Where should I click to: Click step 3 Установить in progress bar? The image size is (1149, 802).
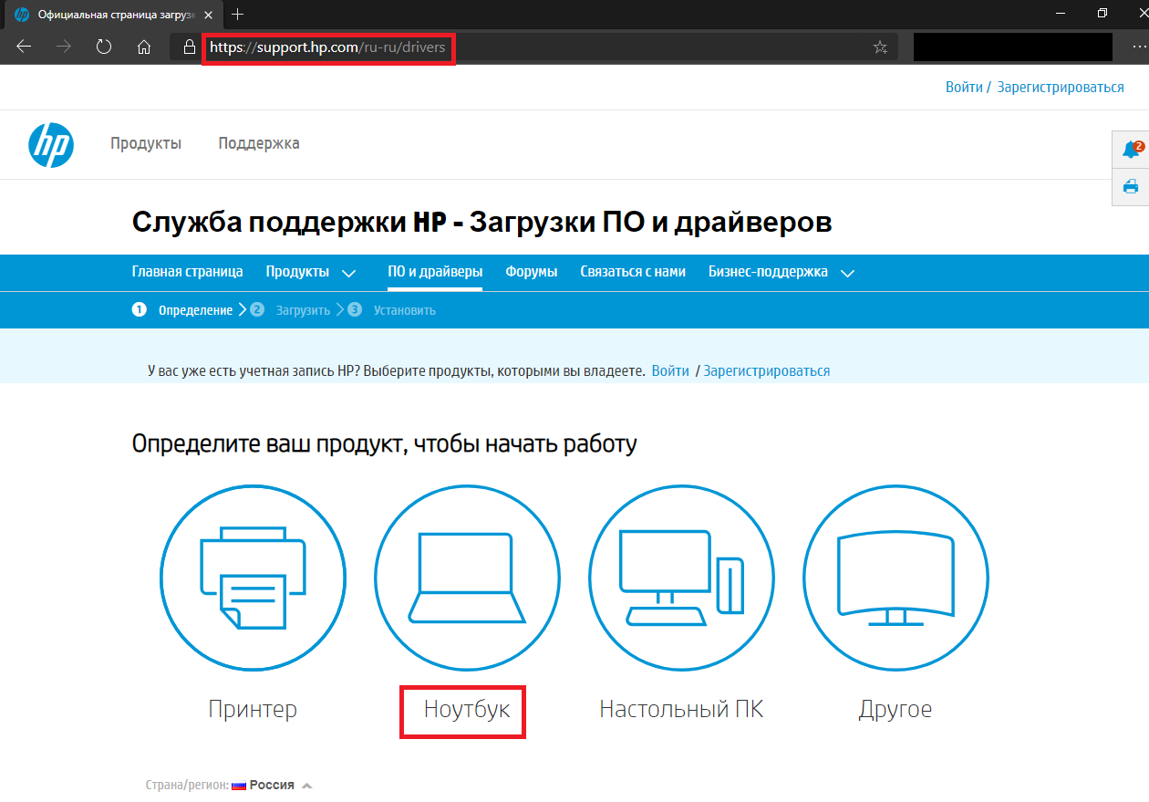pyautogui.click(x=391, y=310)
